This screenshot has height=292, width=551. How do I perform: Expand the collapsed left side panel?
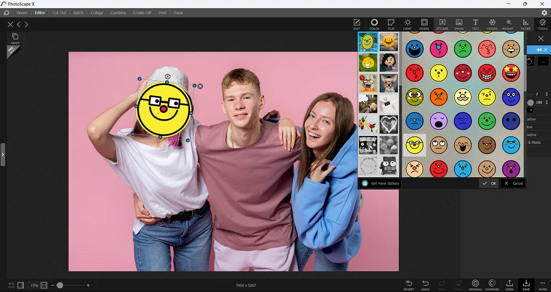pos(3,155)
